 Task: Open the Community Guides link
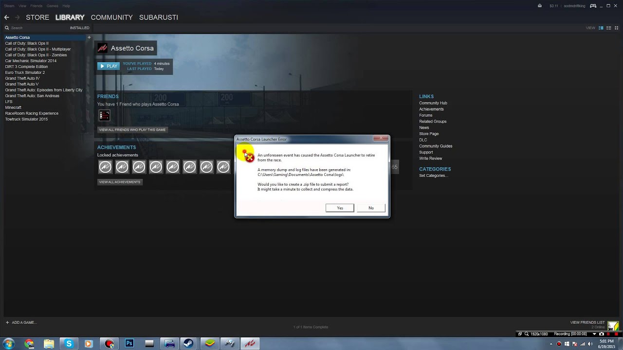pos(436,146)
